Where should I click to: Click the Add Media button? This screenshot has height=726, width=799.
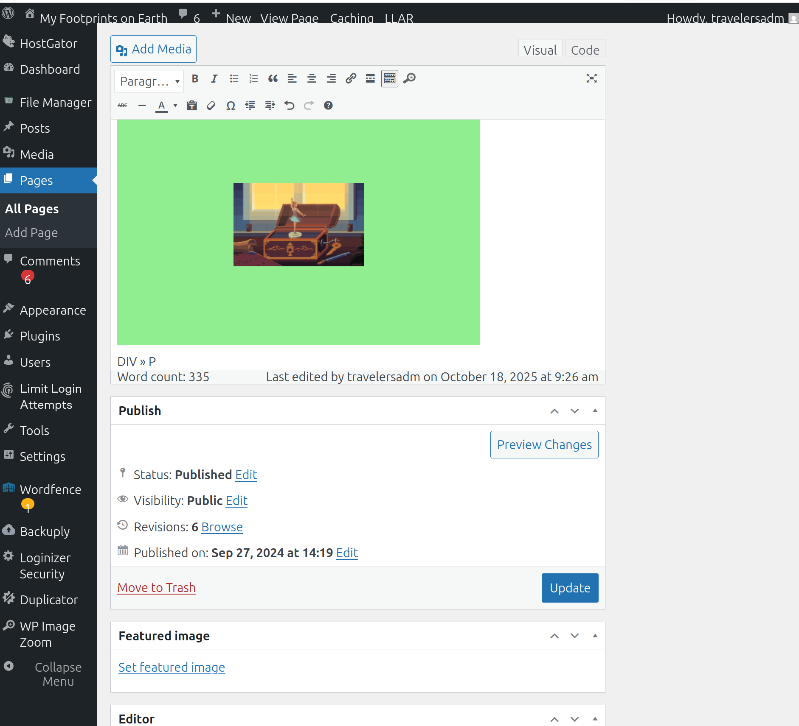click(x=153, y=49)
